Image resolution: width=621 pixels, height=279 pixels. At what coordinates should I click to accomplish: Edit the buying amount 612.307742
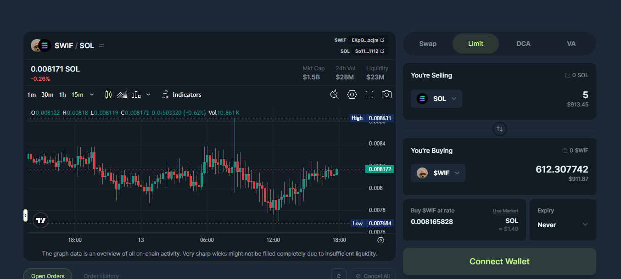tap(562, 169)
